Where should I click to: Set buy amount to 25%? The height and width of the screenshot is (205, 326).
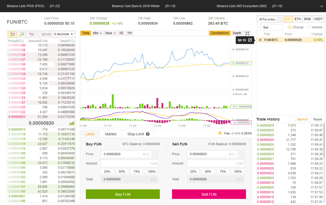coord(107,172)
